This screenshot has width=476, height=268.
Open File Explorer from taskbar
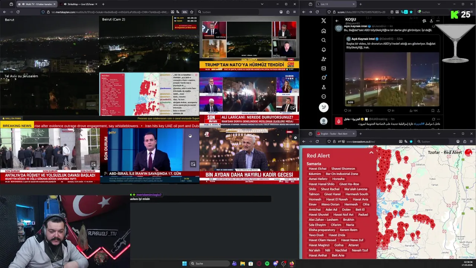tap(242, 264)
